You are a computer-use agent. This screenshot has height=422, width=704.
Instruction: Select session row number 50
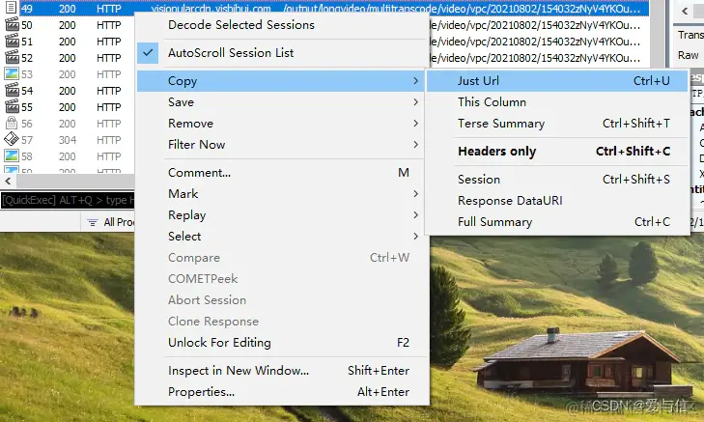coord(27,25)
